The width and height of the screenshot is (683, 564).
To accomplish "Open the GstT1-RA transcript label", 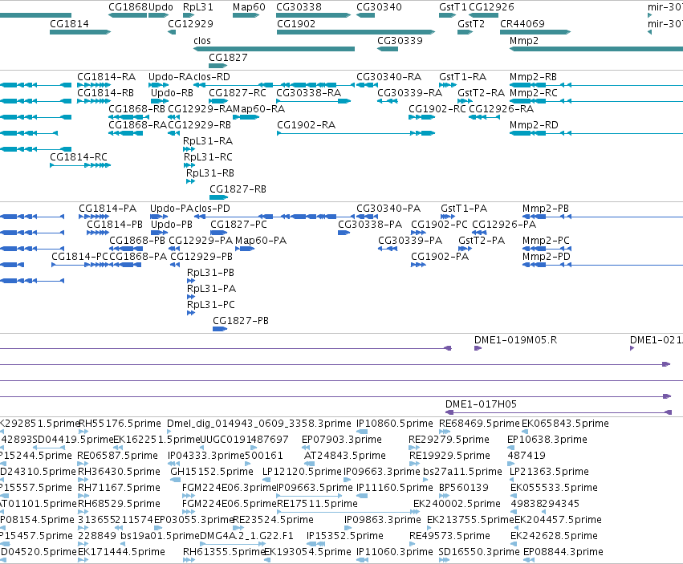I will pyautogui.click(x=462, y=77).
